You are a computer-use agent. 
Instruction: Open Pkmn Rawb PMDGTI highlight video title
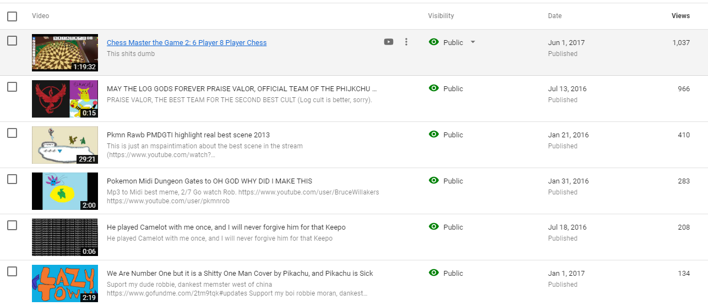[x=188, y=135]
